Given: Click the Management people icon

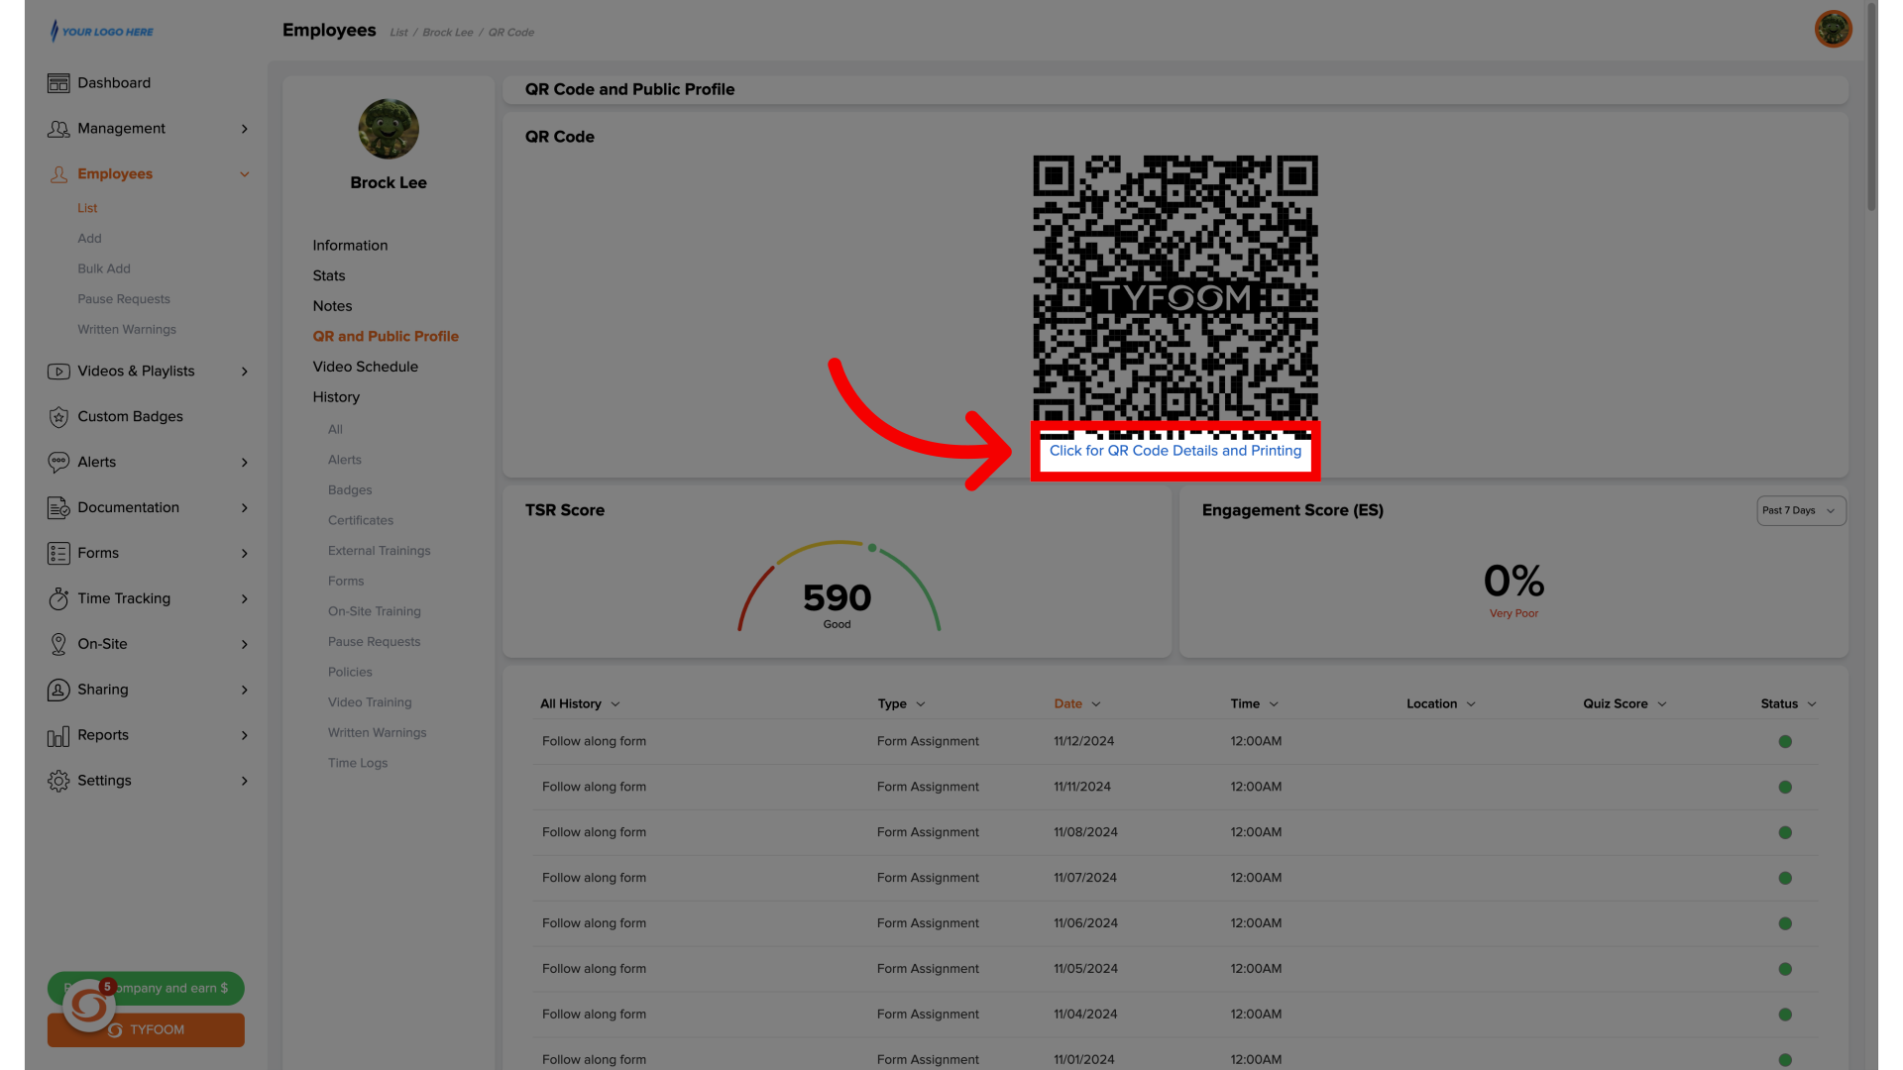Looking at the screenshot, I should (58, 129).
